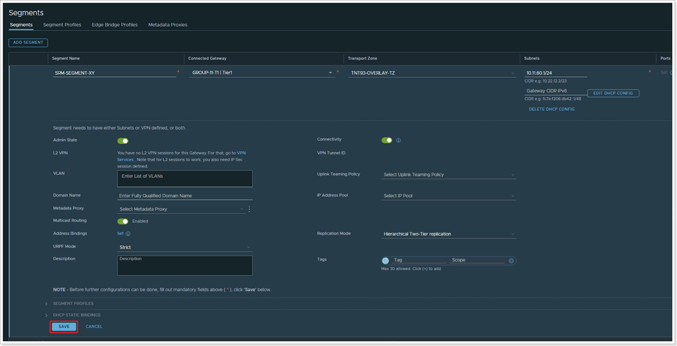The image size is (677, 346).
Task: Open the Select Metadata Proxy dropdown
Action: tap(181, 209)
